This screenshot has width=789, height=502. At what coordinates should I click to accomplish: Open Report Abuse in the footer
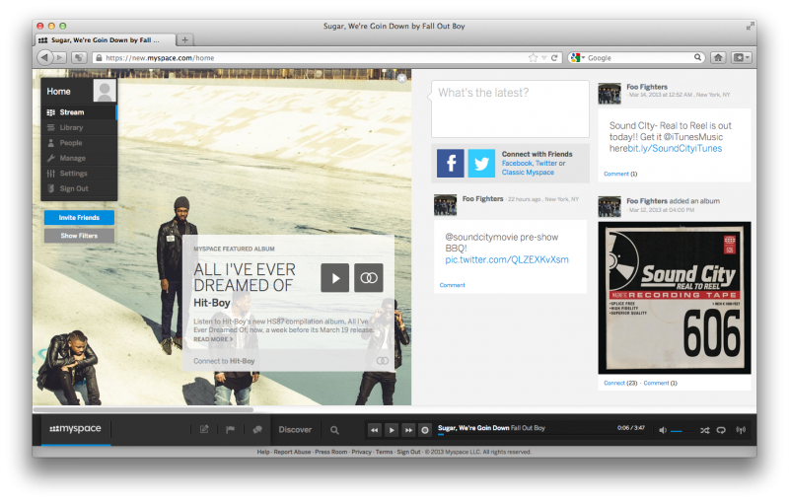click(x=292, y=453)
